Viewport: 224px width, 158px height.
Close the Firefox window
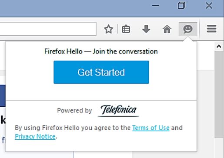click(x=209, y=6)
